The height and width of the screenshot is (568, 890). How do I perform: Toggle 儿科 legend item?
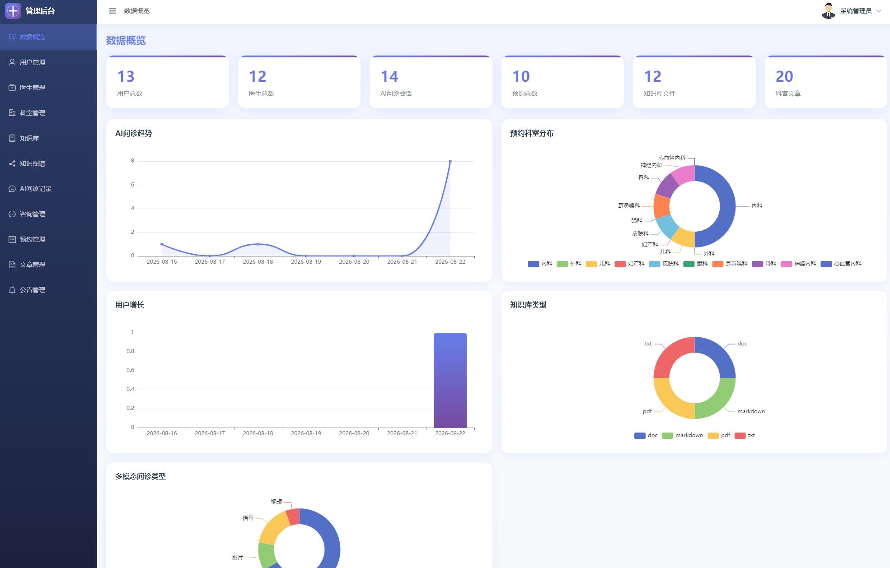[598, 264]
